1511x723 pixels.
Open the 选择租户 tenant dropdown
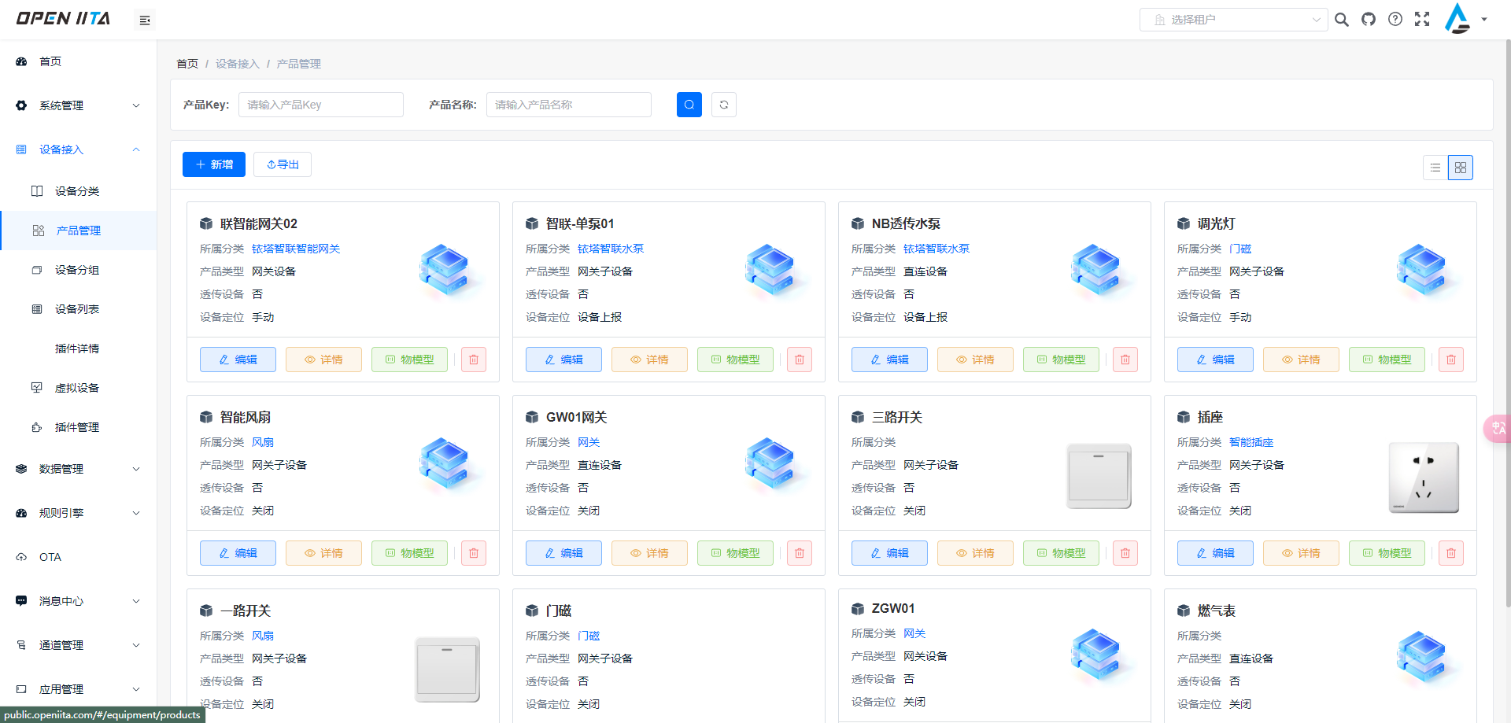click(1232, 19)
